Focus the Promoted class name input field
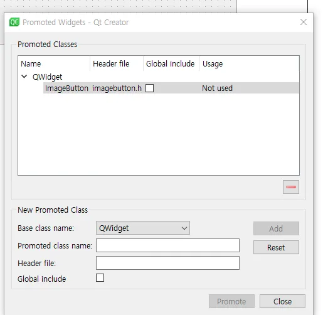 coord(167,245)
